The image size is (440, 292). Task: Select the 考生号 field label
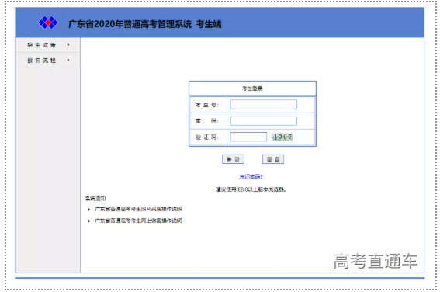207,105
